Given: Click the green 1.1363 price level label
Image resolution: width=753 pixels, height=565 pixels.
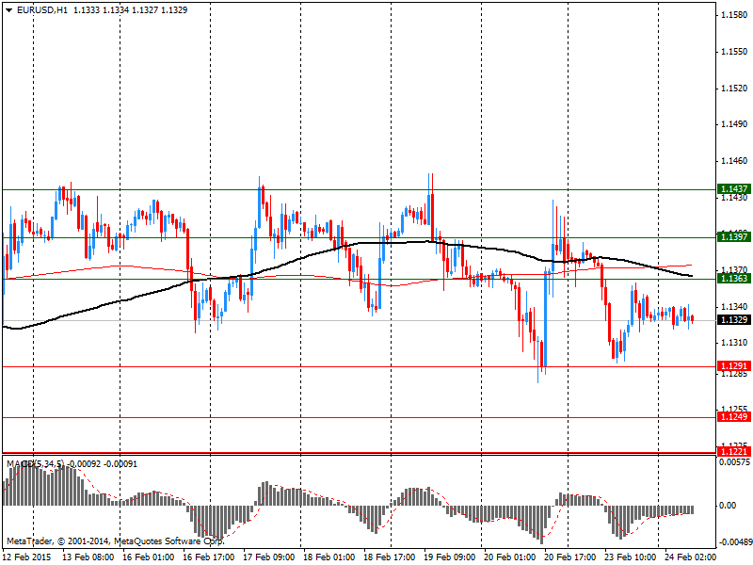Looking at the screenshot, I should coord(734,278).
